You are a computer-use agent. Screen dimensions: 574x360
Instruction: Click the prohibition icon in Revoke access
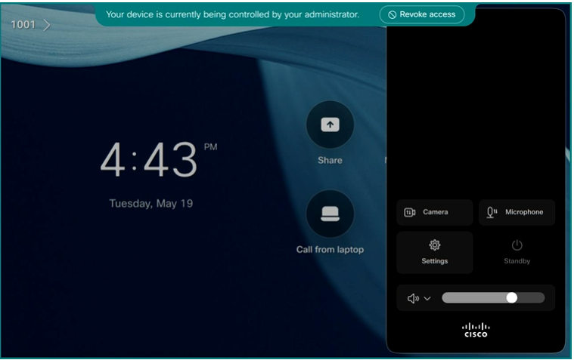tap(392, 14)
